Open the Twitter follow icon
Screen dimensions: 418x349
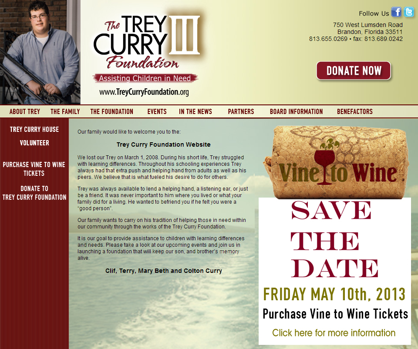(409, 12)
